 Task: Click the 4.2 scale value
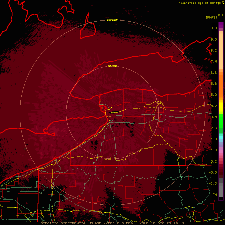(x=214, y=106)
